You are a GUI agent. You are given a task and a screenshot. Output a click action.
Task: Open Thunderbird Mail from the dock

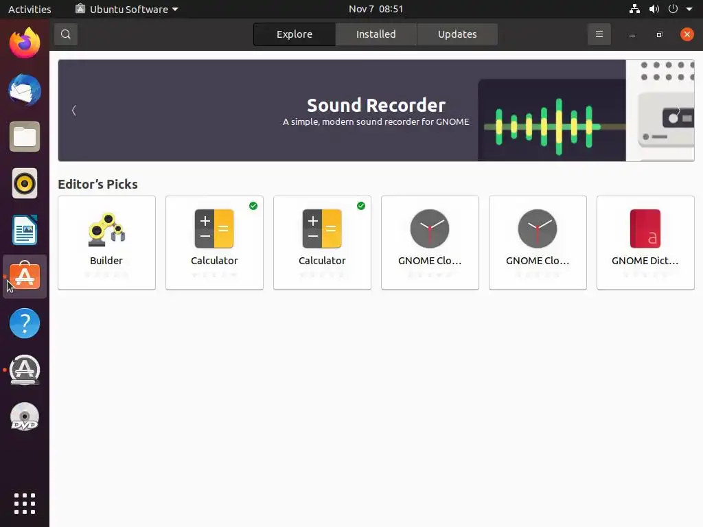(x=25, y=90)
